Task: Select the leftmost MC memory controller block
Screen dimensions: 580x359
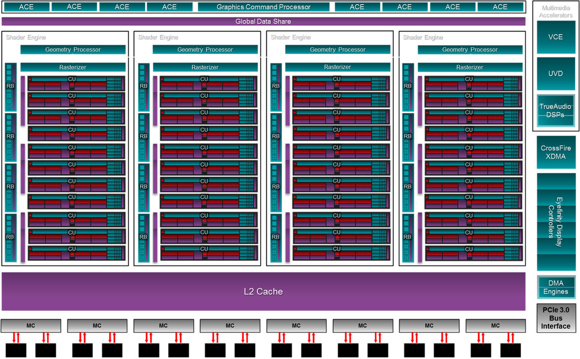Action: pyautogui.click(x=31, y=326)
